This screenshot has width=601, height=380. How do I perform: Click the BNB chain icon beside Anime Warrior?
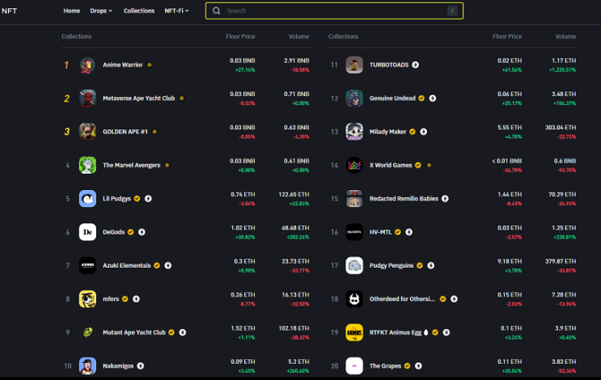tap(150, 65)
